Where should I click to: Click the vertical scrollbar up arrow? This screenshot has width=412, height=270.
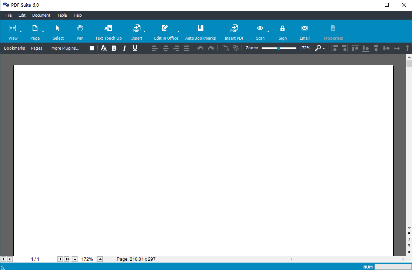pyautogui.click(x=409, y=57)
